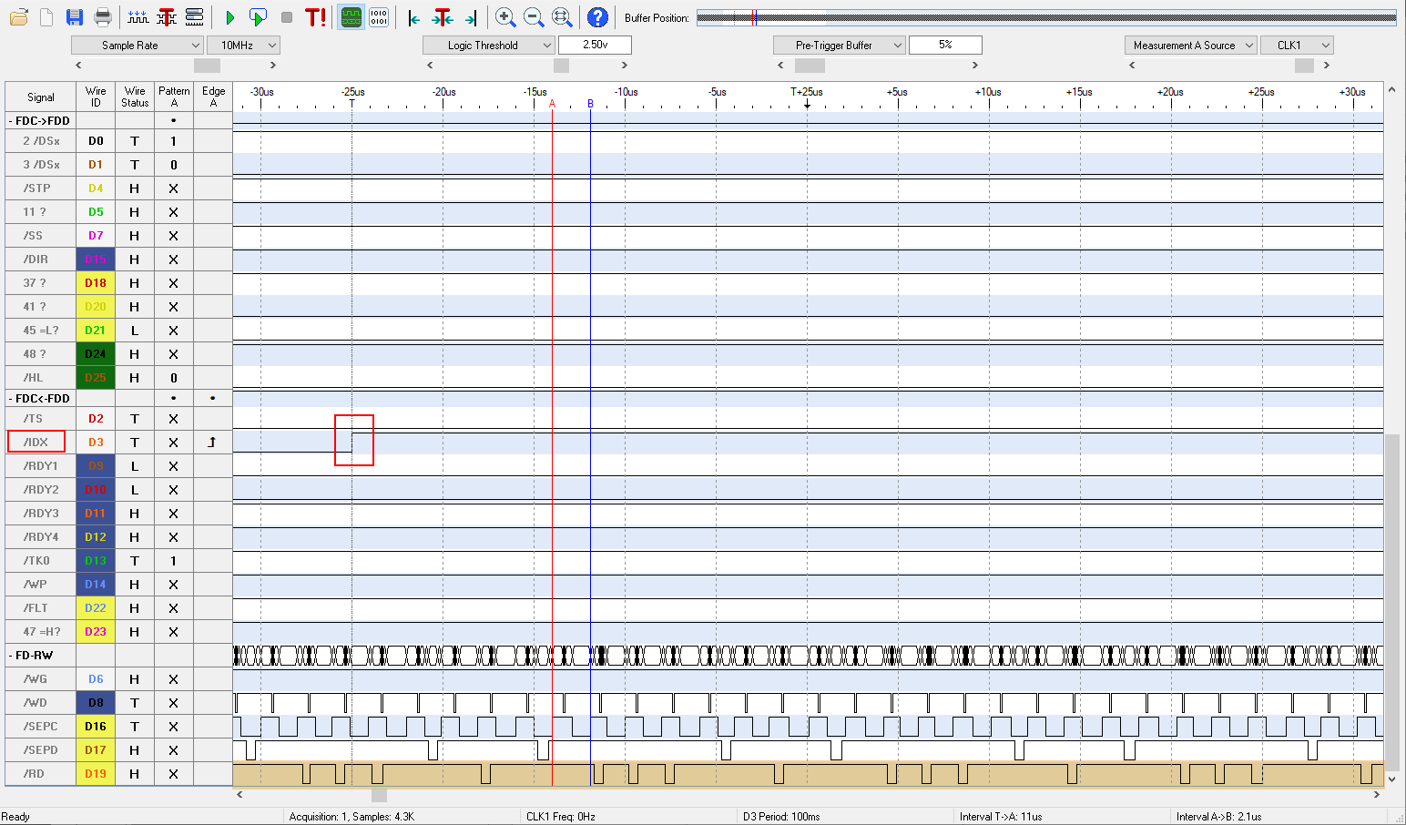Toggle Pattern A value for 3 /DSx

point(173,164)
